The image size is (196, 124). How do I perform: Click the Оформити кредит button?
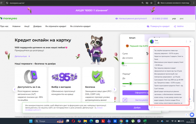tap(136, 93)
